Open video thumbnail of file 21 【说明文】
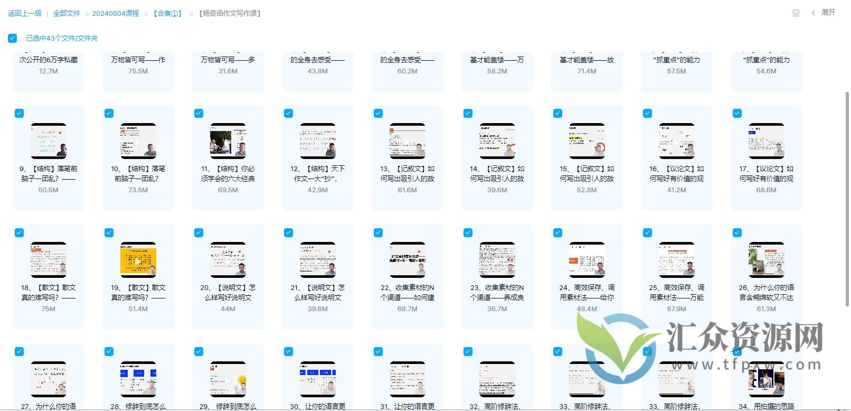This screenshot has height=411, width=851. [x=318, y=260]
